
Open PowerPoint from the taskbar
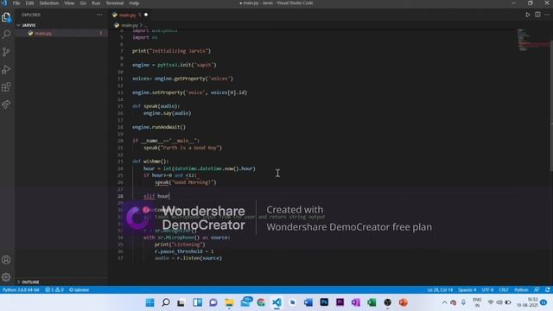coord(404,302)
